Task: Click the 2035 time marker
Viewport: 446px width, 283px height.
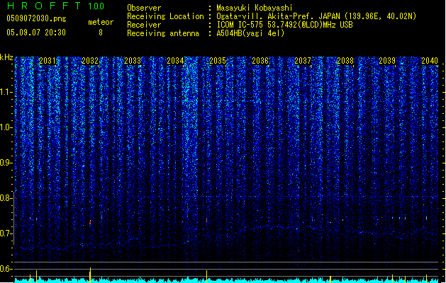Action: (x=218, y=61)
